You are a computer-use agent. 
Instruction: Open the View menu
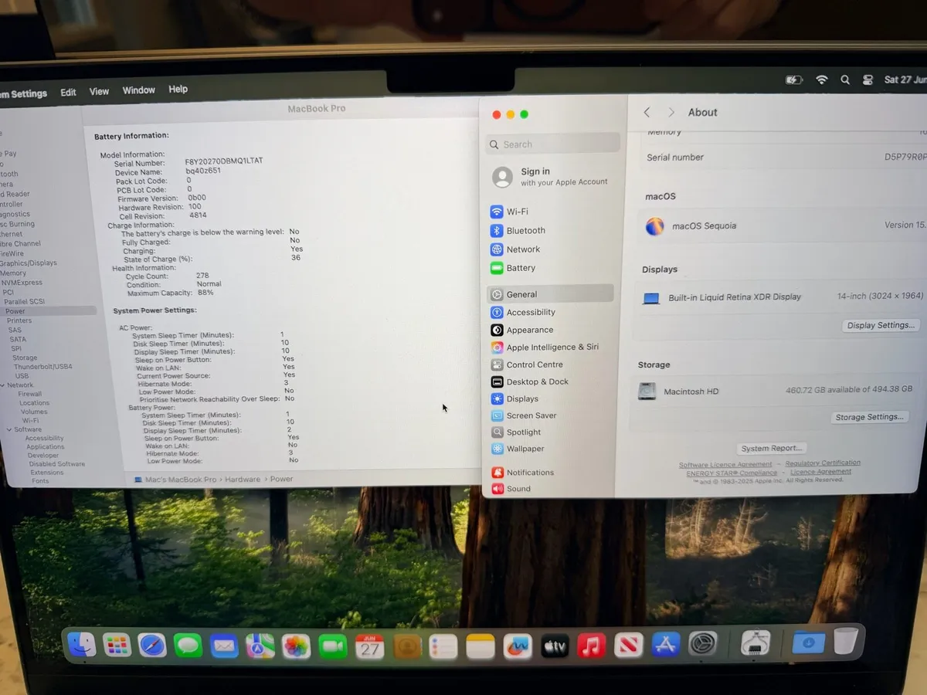pos(99,91)
